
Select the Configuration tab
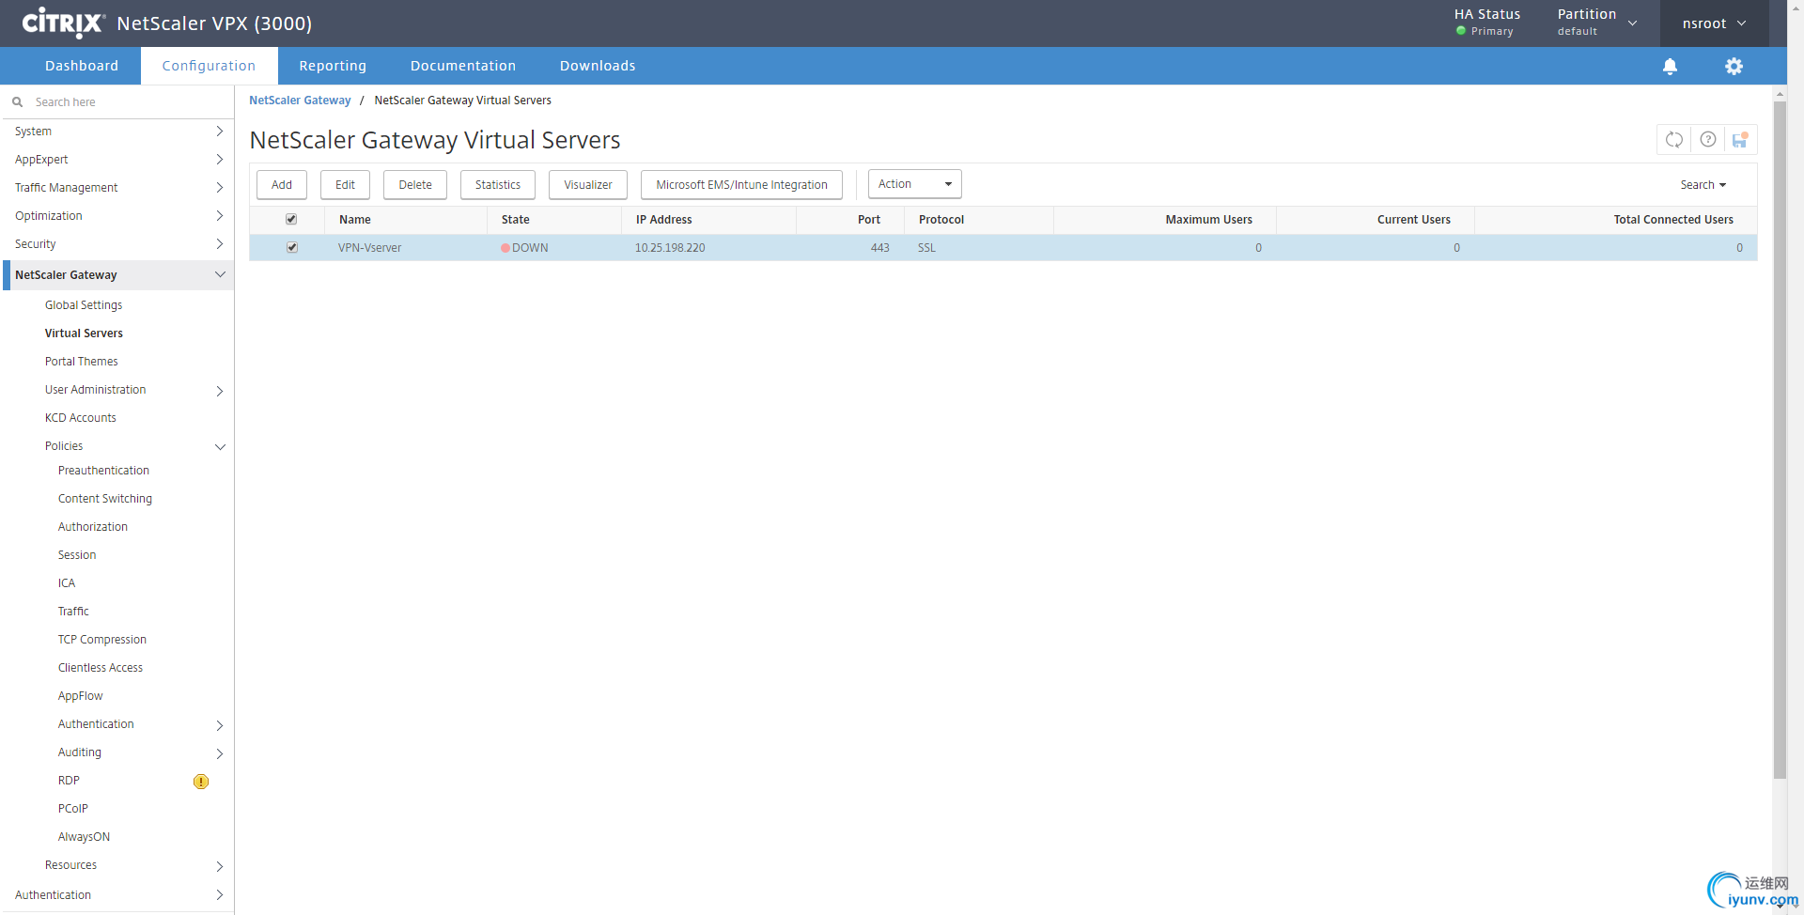(209, 66)
